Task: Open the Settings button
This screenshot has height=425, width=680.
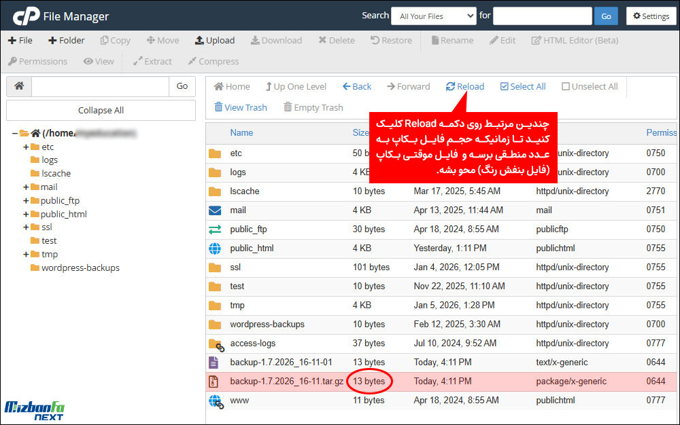Action: point(651,16)
